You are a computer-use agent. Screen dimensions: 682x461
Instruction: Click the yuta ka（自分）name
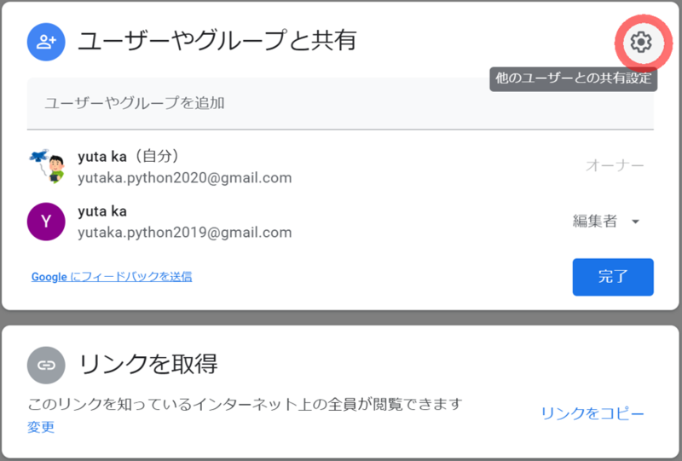128,156
